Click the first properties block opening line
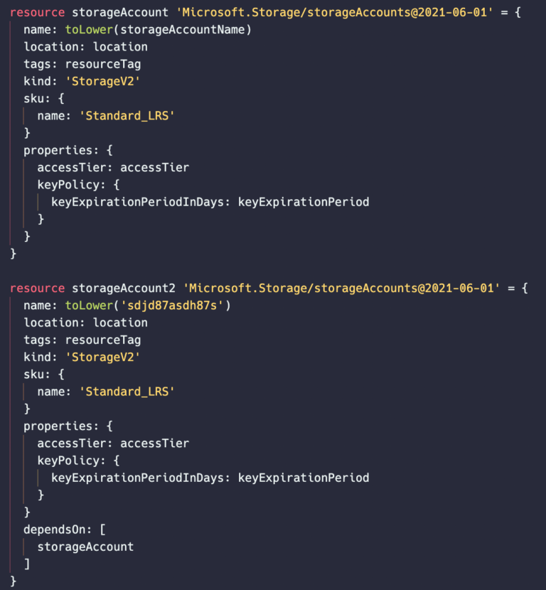546x590 pixels. point(68,151)
